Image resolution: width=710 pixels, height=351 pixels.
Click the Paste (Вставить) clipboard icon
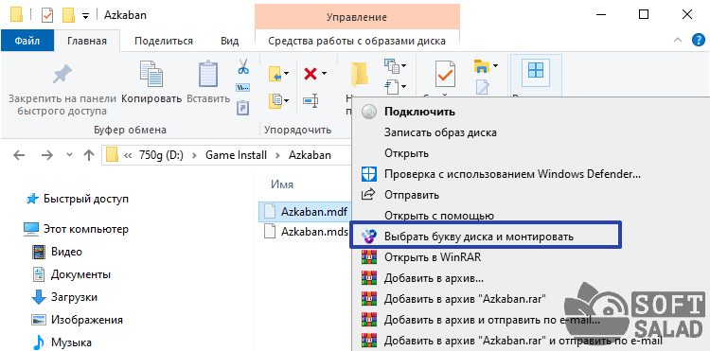tap(208, 74)
